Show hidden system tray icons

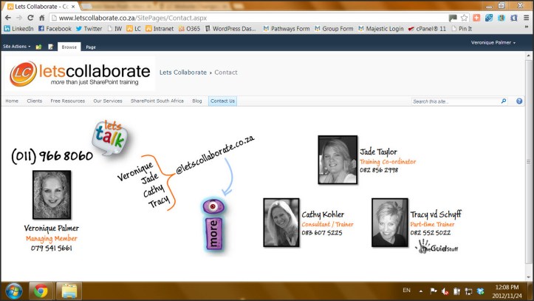(420, 290)
